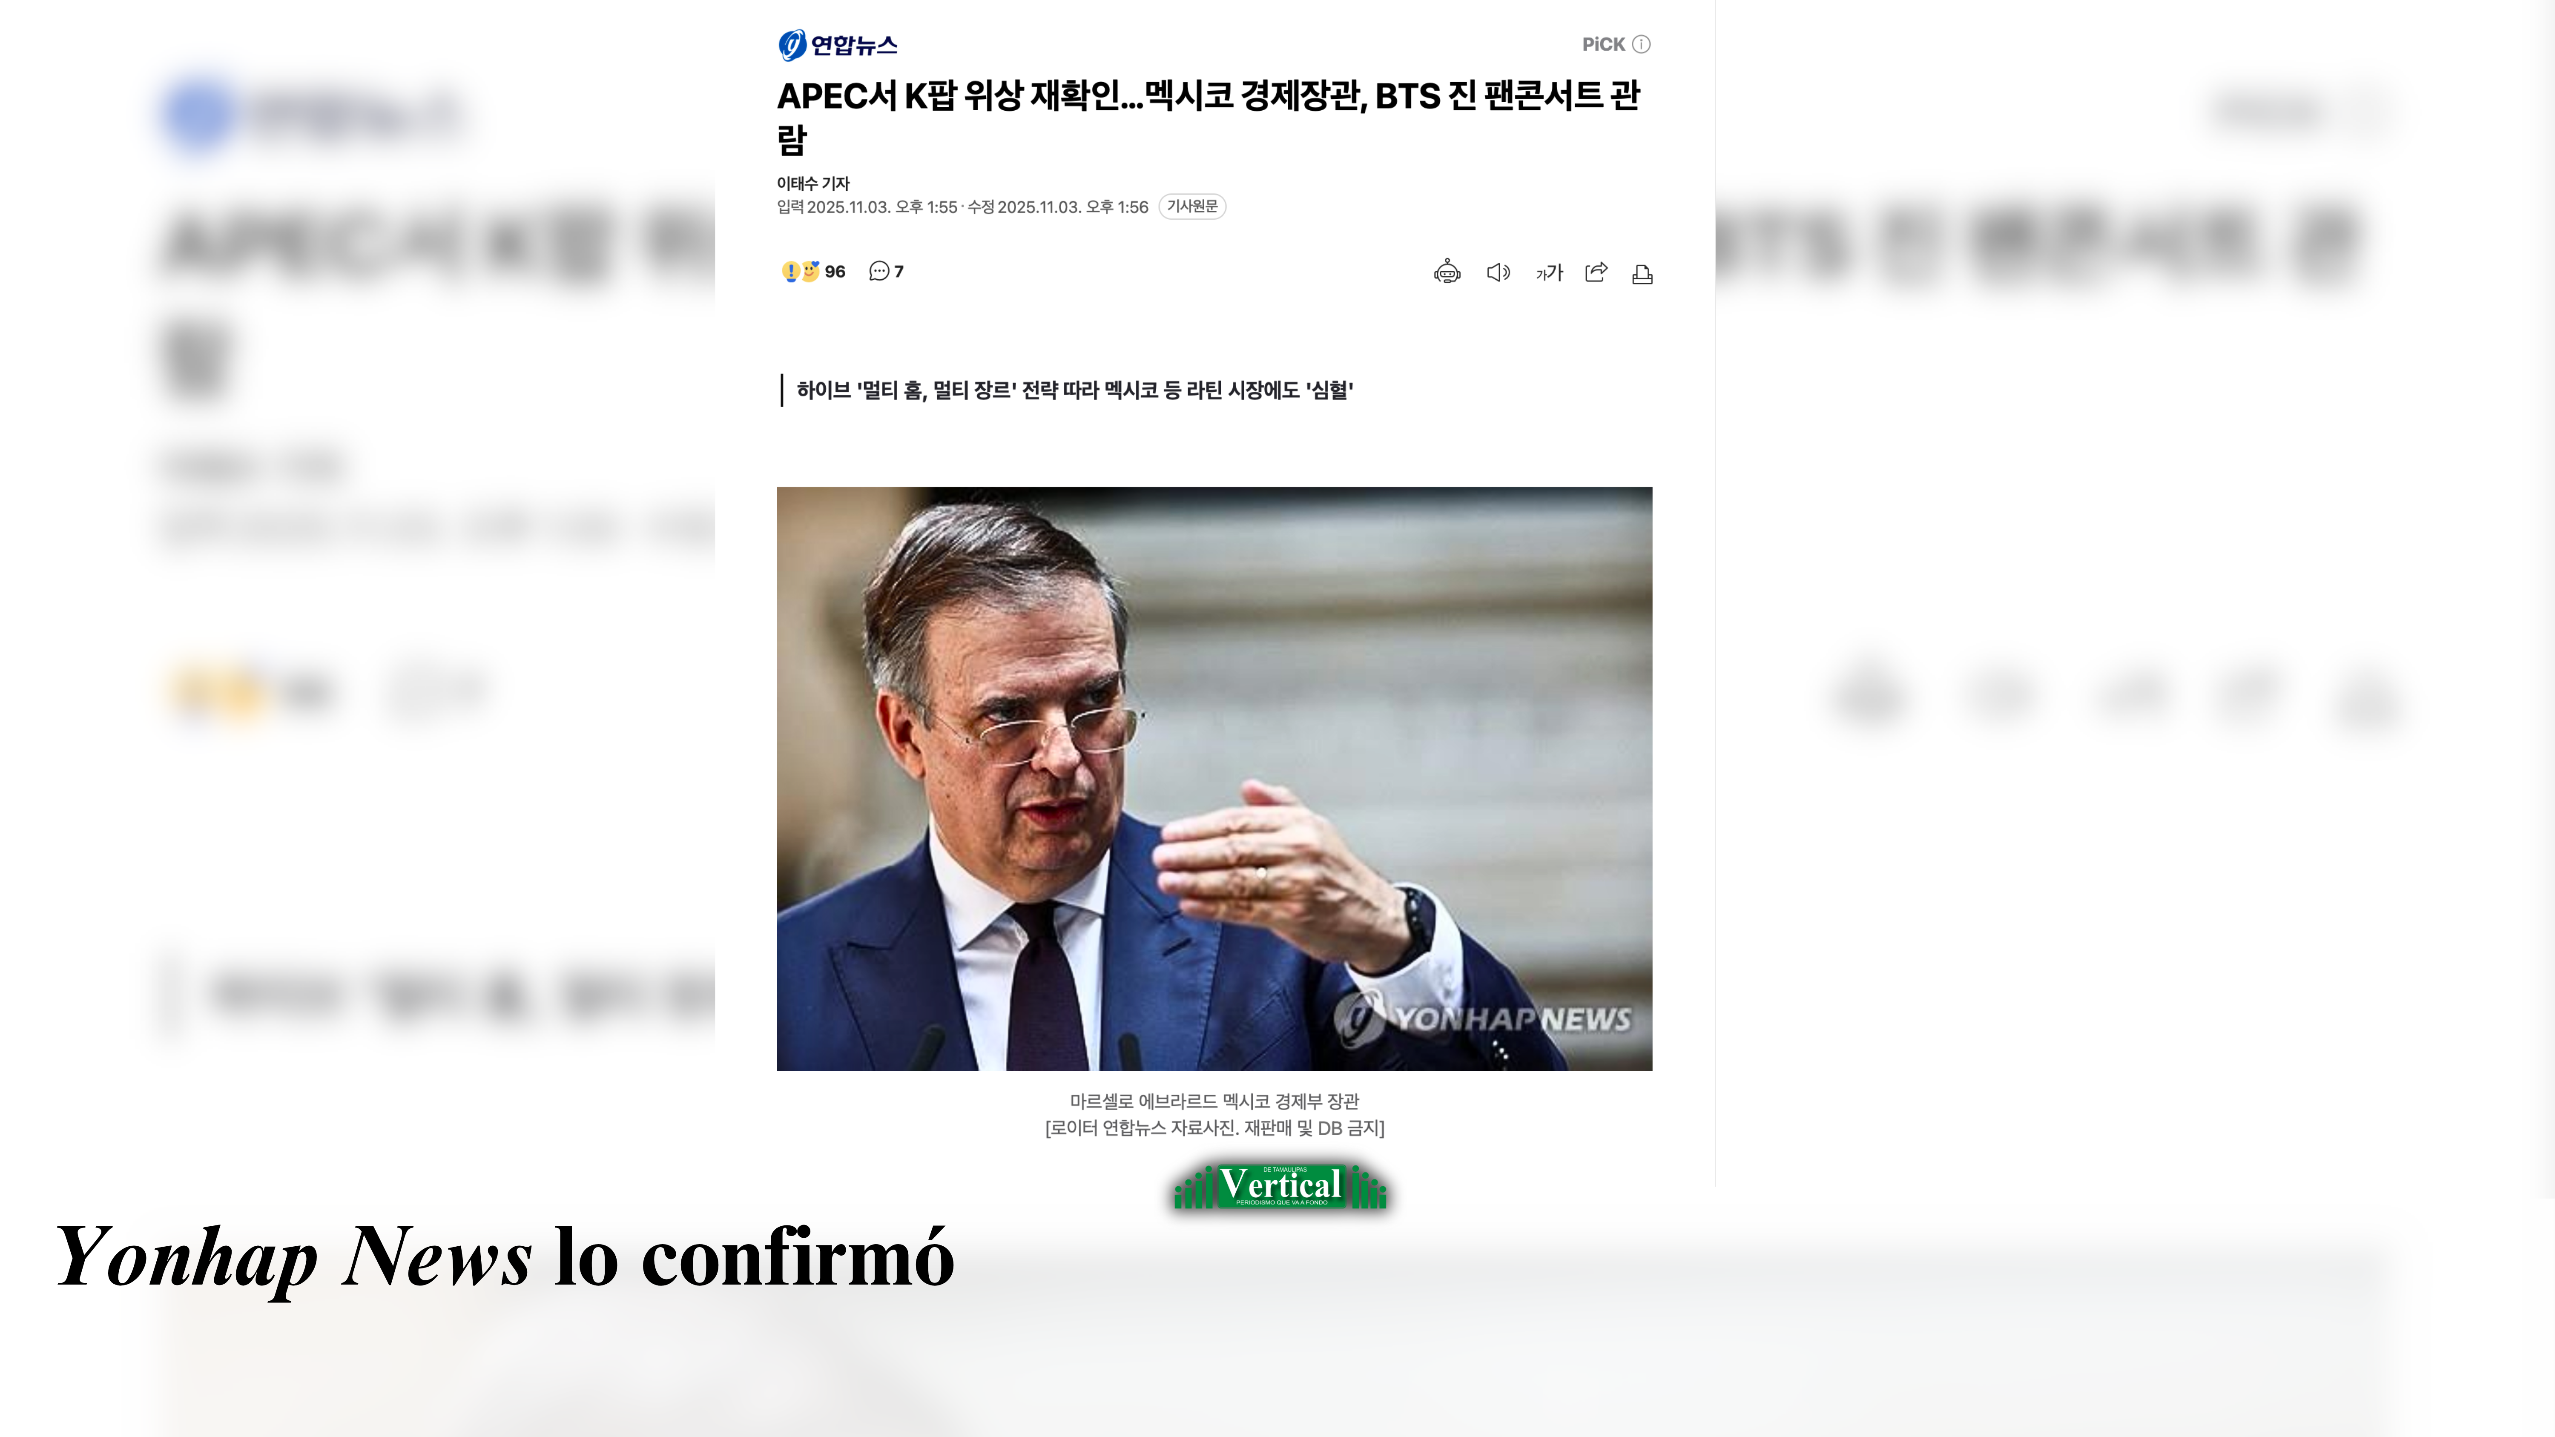Click the reaction emoji icons showing 96
The image size is (2555, 1437).
tap(801, 271)
